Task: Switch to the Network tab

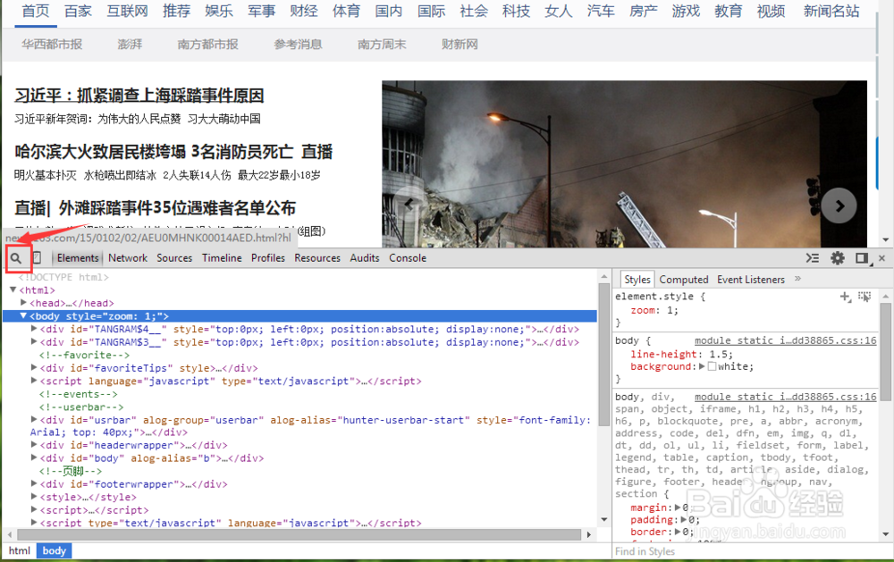Action: click(x=128, y=258)
